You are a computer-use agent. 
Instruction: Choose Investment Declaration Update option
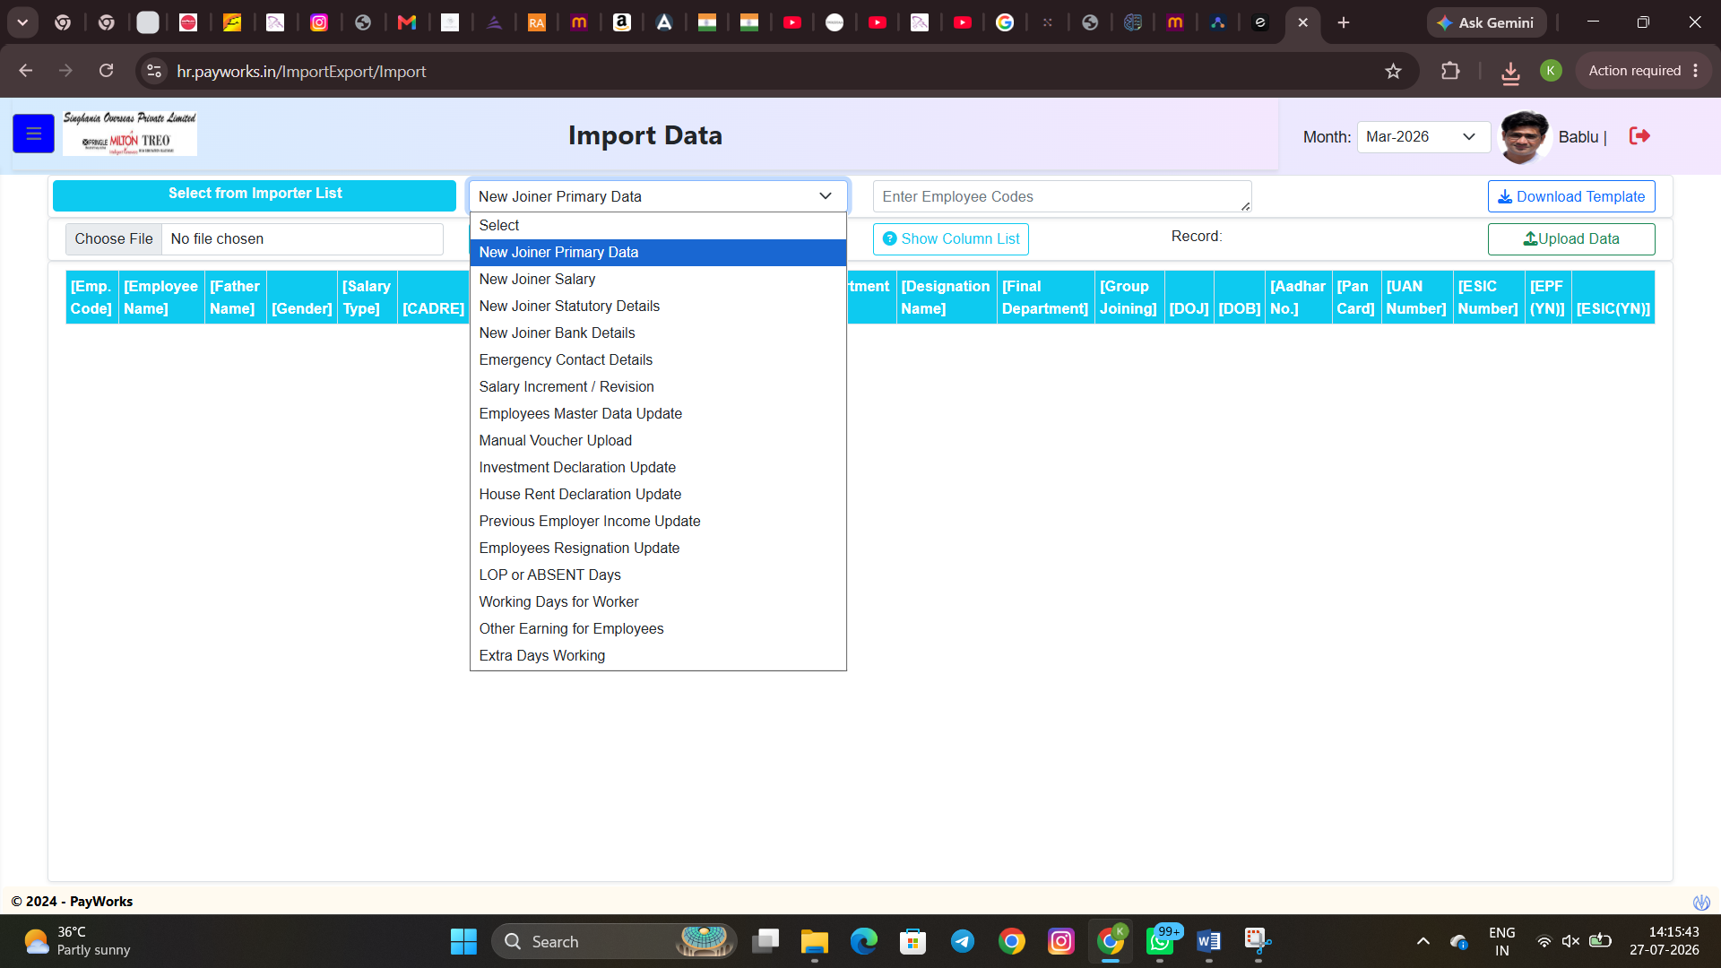(658, 468)
